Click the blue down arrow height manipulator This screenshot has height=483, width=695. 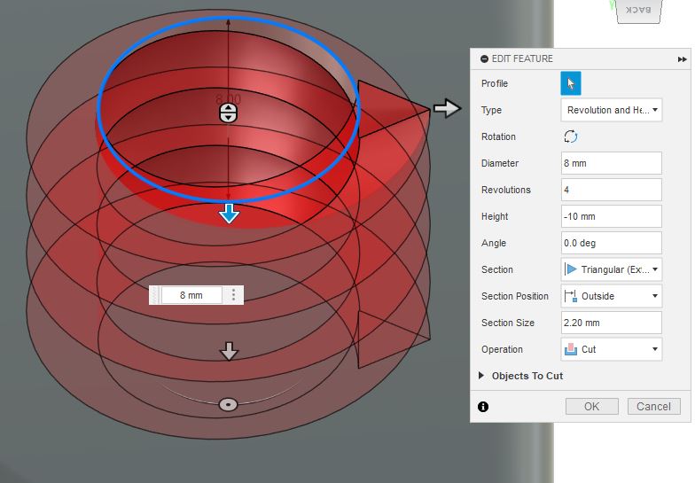point(229,213)
